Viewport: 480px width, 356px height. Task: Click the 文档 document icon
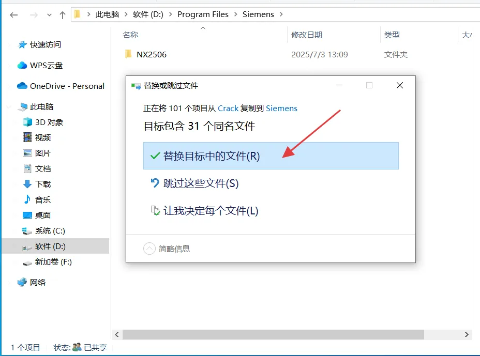(x=27, y=168)
